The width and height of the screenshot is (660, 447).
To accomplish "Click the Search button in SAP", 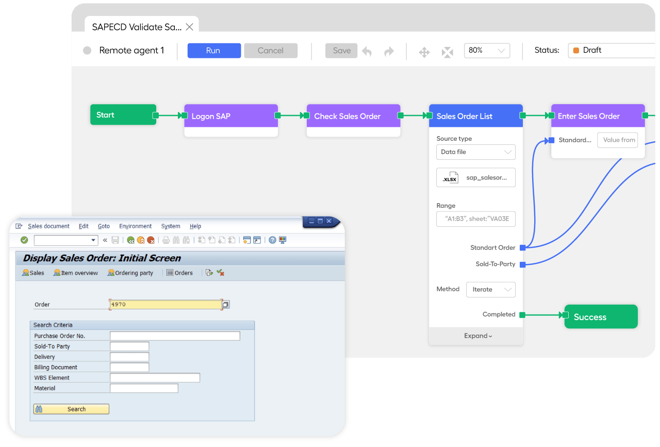I will coord(71,409).
